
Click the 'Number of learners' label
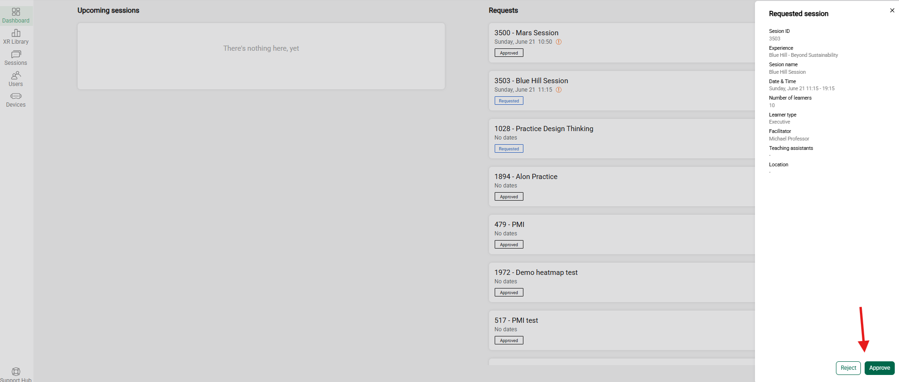tap(790, 98)
